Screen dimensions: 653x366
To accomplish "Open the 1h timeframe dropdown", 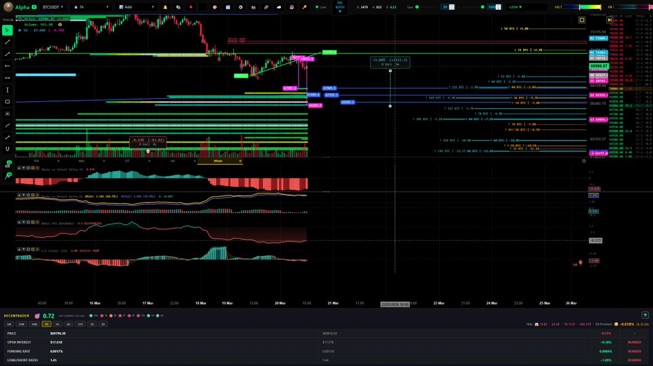I will click(91, 7).
